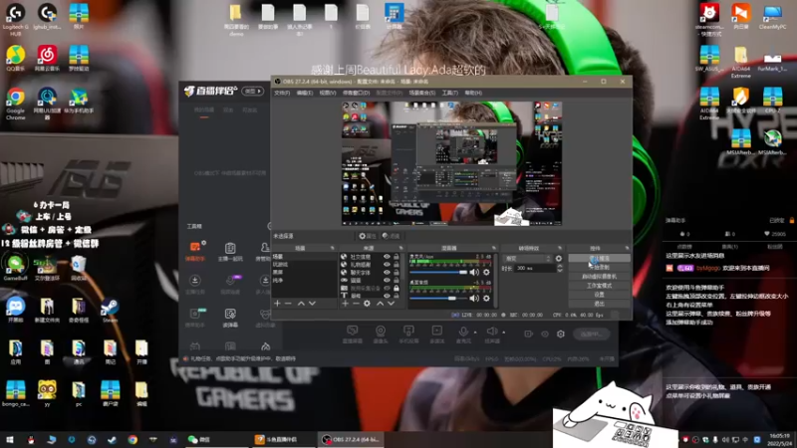Screen dimensions: 797x448
Task: Click the OBS 27.2.4 taskbar button
Action: [x=352, y=439]
